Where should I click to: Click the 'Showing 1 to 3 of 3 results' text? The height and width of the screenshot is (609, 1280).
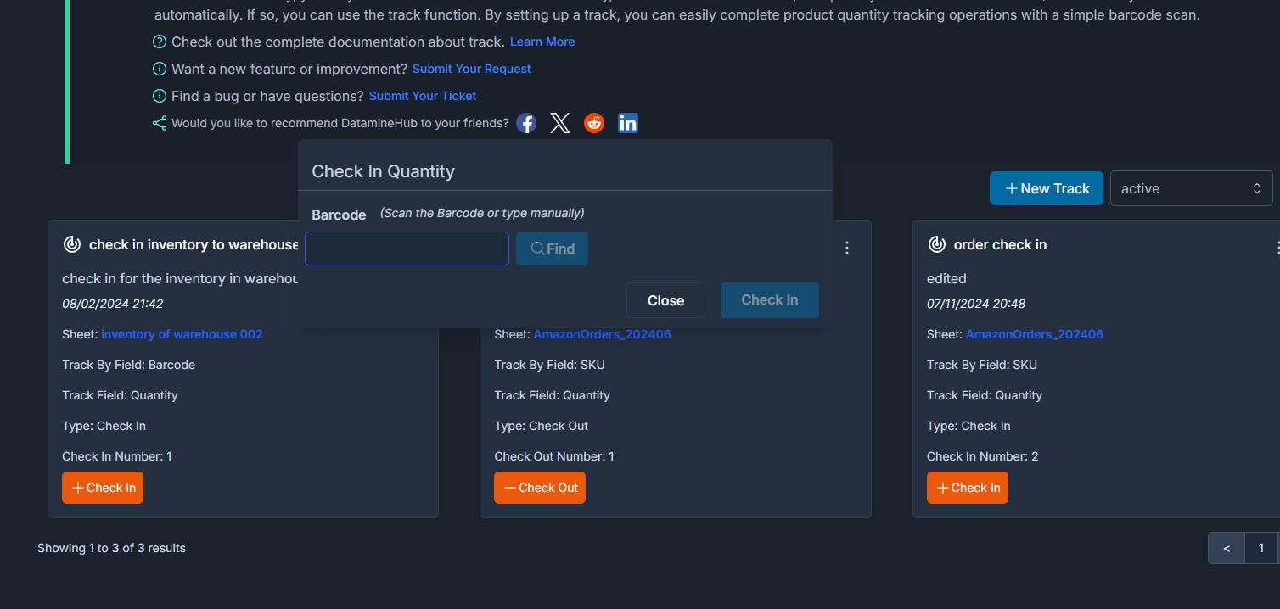pos(111,548)
